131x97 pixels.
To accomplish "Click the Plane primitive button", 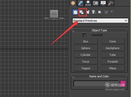I will click(x=113, y=68).
